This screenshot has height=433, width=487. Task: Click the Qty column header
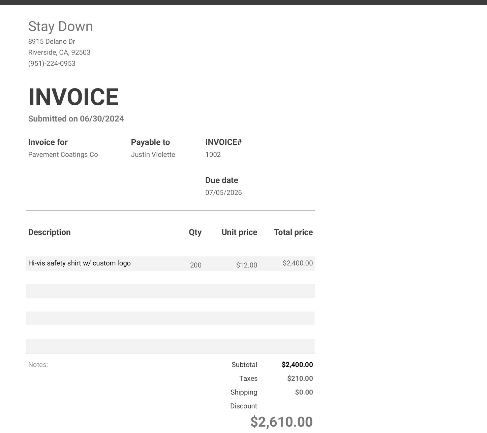coord(195,232)
